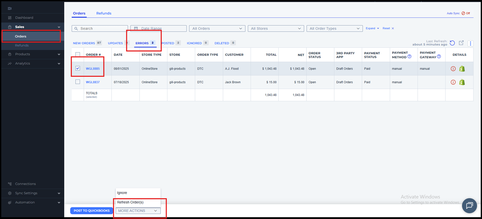482x219 pixels.
Task: Check the checkbox for order WGL8837
Action: coord(78,82)
